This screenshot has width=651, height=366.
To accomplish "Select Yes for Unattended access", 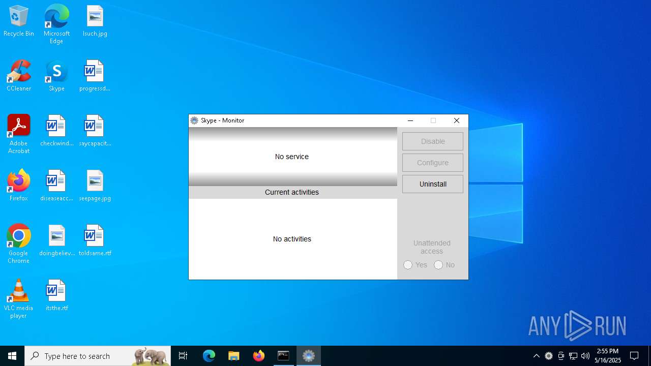I will pyautogui.click(x=408, y=265).
